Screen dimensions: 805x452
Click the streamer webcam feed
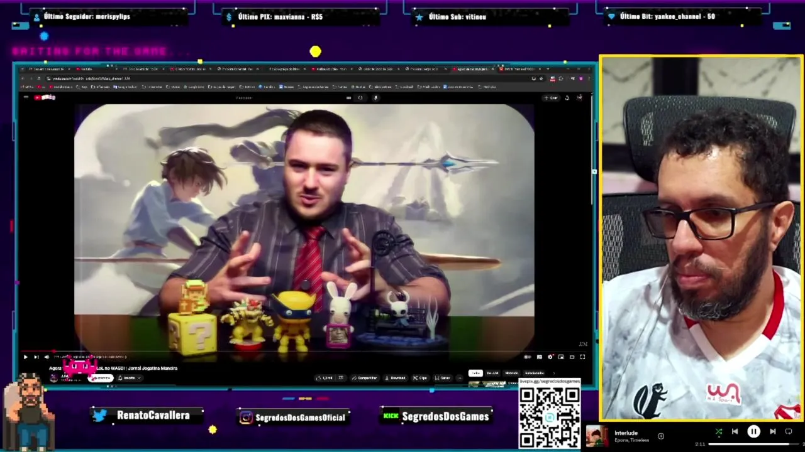click(x=701, y=239)
